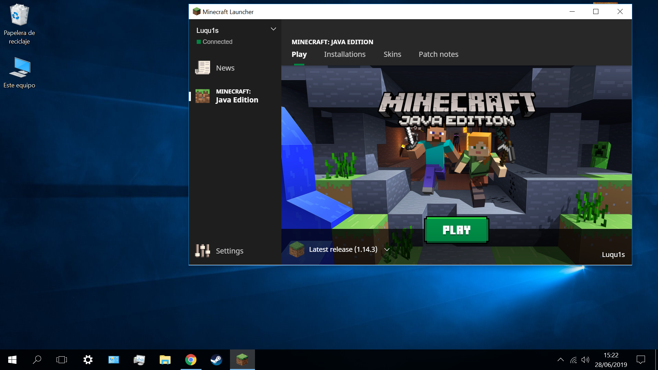Select MINECRAFT: Java Edition sidebar entry

235,96
